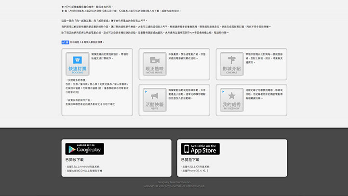Open the Feel Creative Inc. footer credit
Image resolution: width=348 pixels, height=196 pixels.
pos(174,182)
